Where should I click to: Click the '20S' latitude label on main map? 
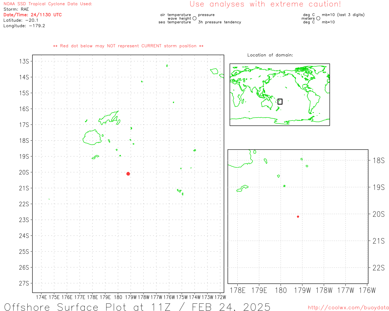tap(24, 172)
